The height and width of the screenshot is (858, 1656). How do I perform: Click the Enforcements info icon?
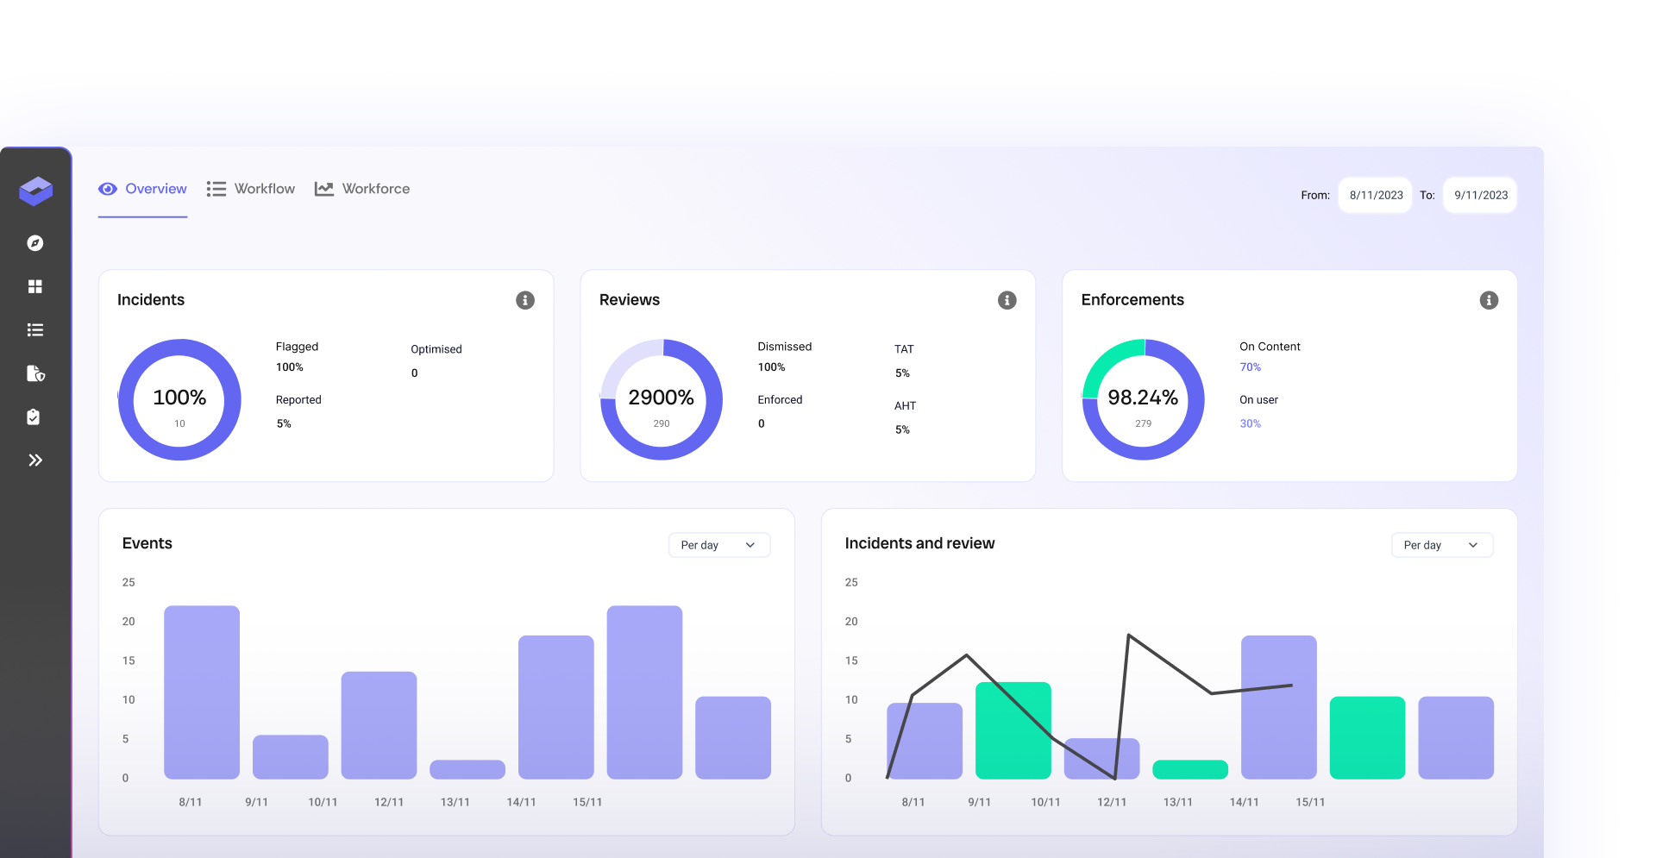click(1488, 300)
